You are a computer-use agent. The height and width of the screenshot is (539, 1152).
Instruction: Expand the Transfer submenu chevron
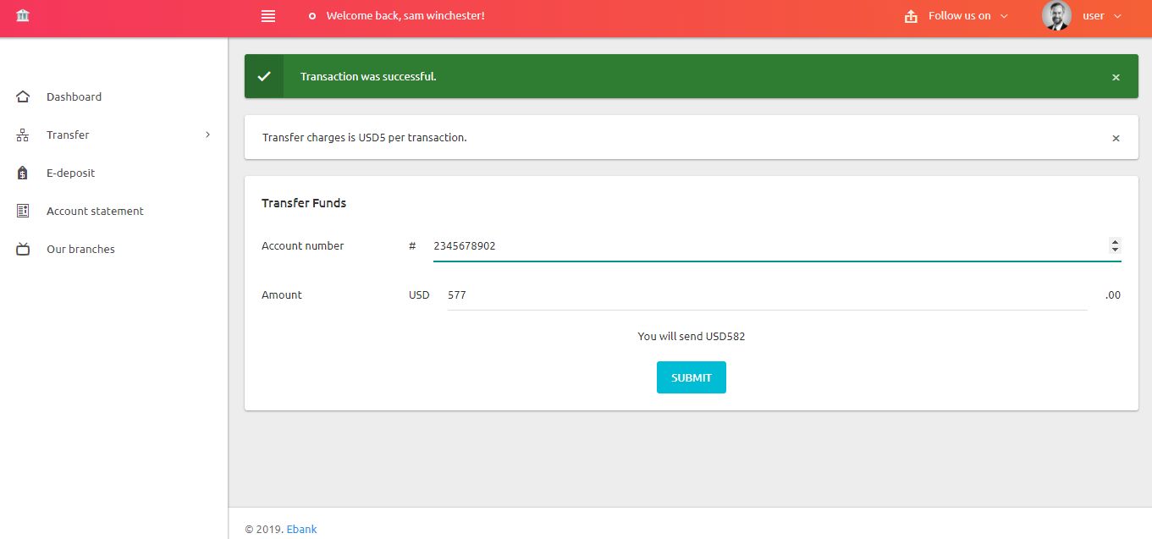click(207, 134)
